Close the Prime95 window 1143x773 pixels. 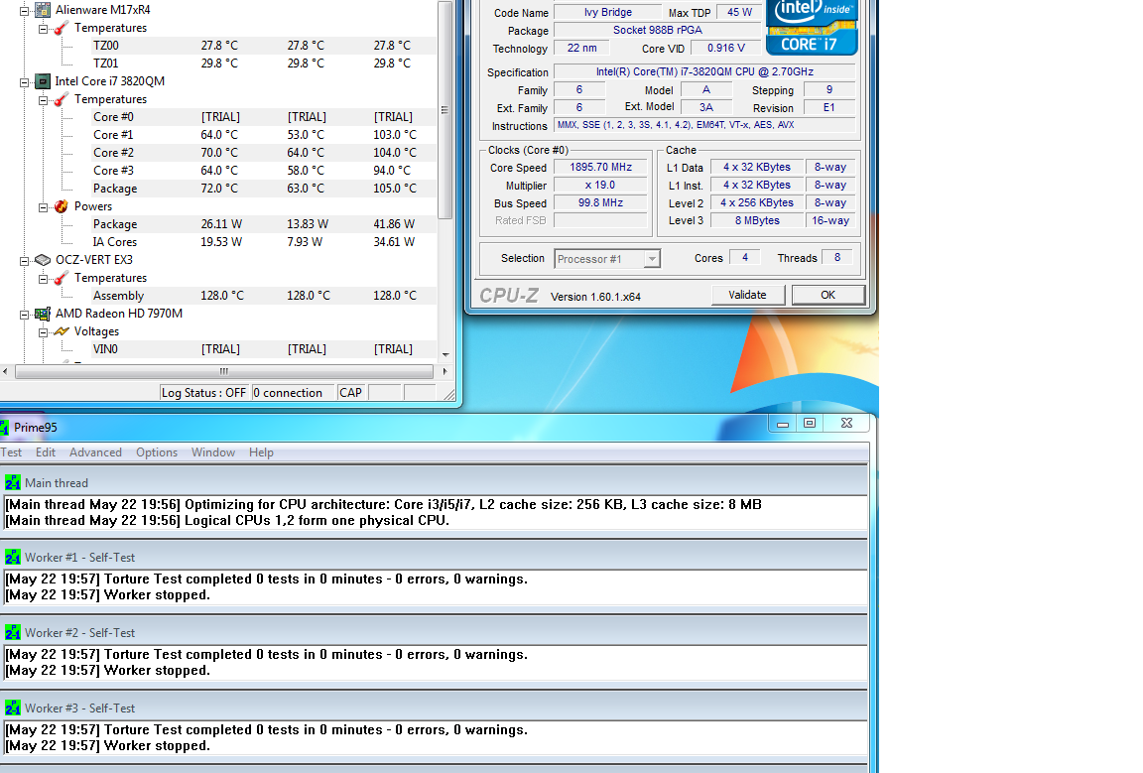846,423
